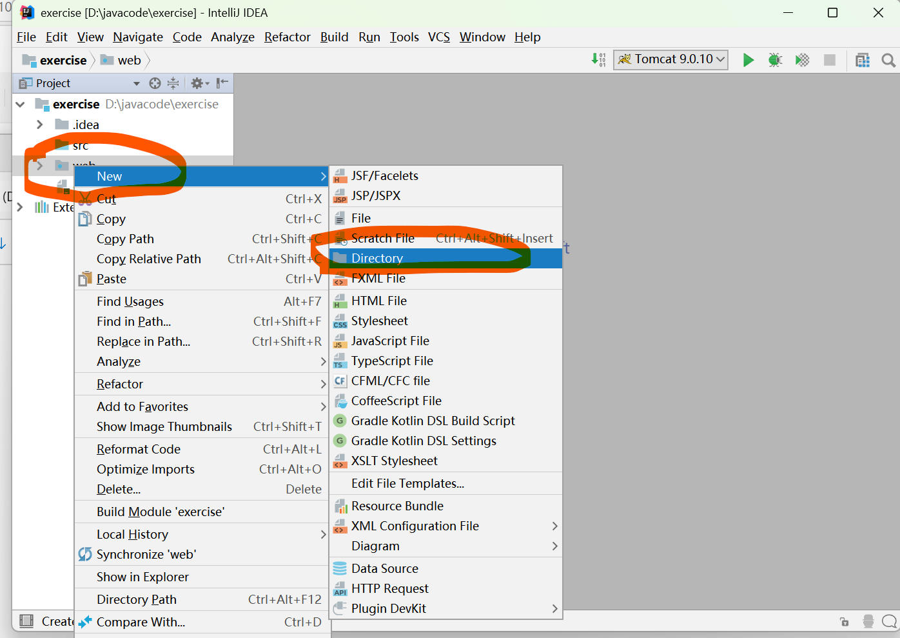Click the lock icon in status bar
Screen dimensions: 900x638
point(845,621)
